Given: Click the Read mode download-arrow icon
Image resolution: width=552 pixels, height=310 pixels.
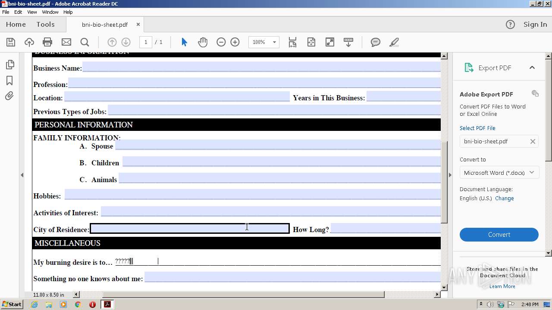Looking at the screenshot, I should coord(348,42).
